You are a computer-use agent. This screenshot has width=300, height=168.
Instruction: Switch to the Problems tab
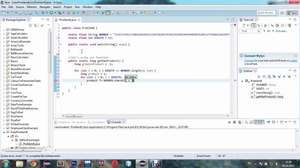tap(62, 122)
